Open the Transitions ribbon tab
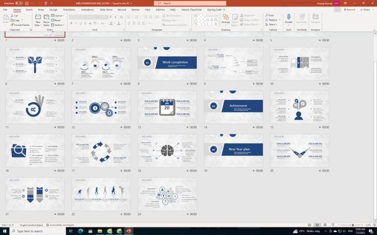The image size is (377, 235). click(68, 9)
